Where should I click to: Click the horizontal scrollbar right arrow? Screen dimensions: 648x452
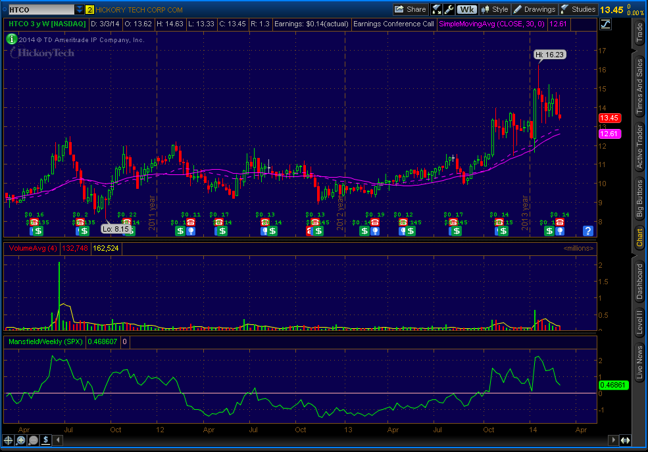click(626, 440)
